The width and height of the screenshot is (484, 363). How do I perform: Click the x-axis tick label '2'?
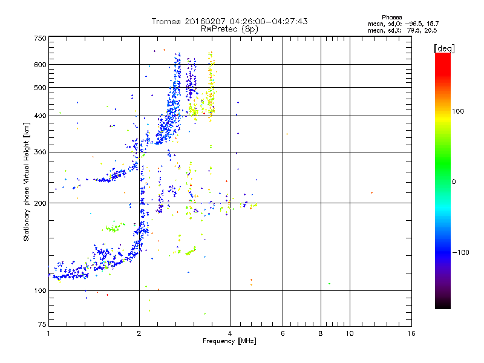click(x=139, y=333)
